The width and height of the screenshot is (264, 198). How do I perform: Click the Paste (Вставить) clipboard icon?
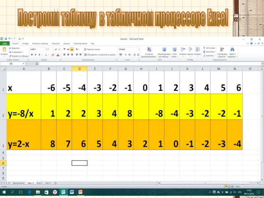[x=4, y=49]
